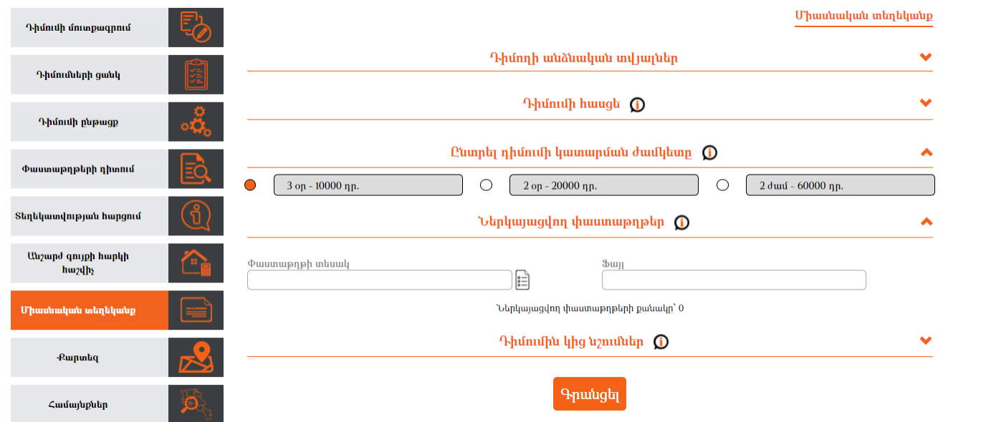Click the Միասնական տեղեկանք heading link
This screenshot has height=422, width=986.
click(x=863, y=15)
